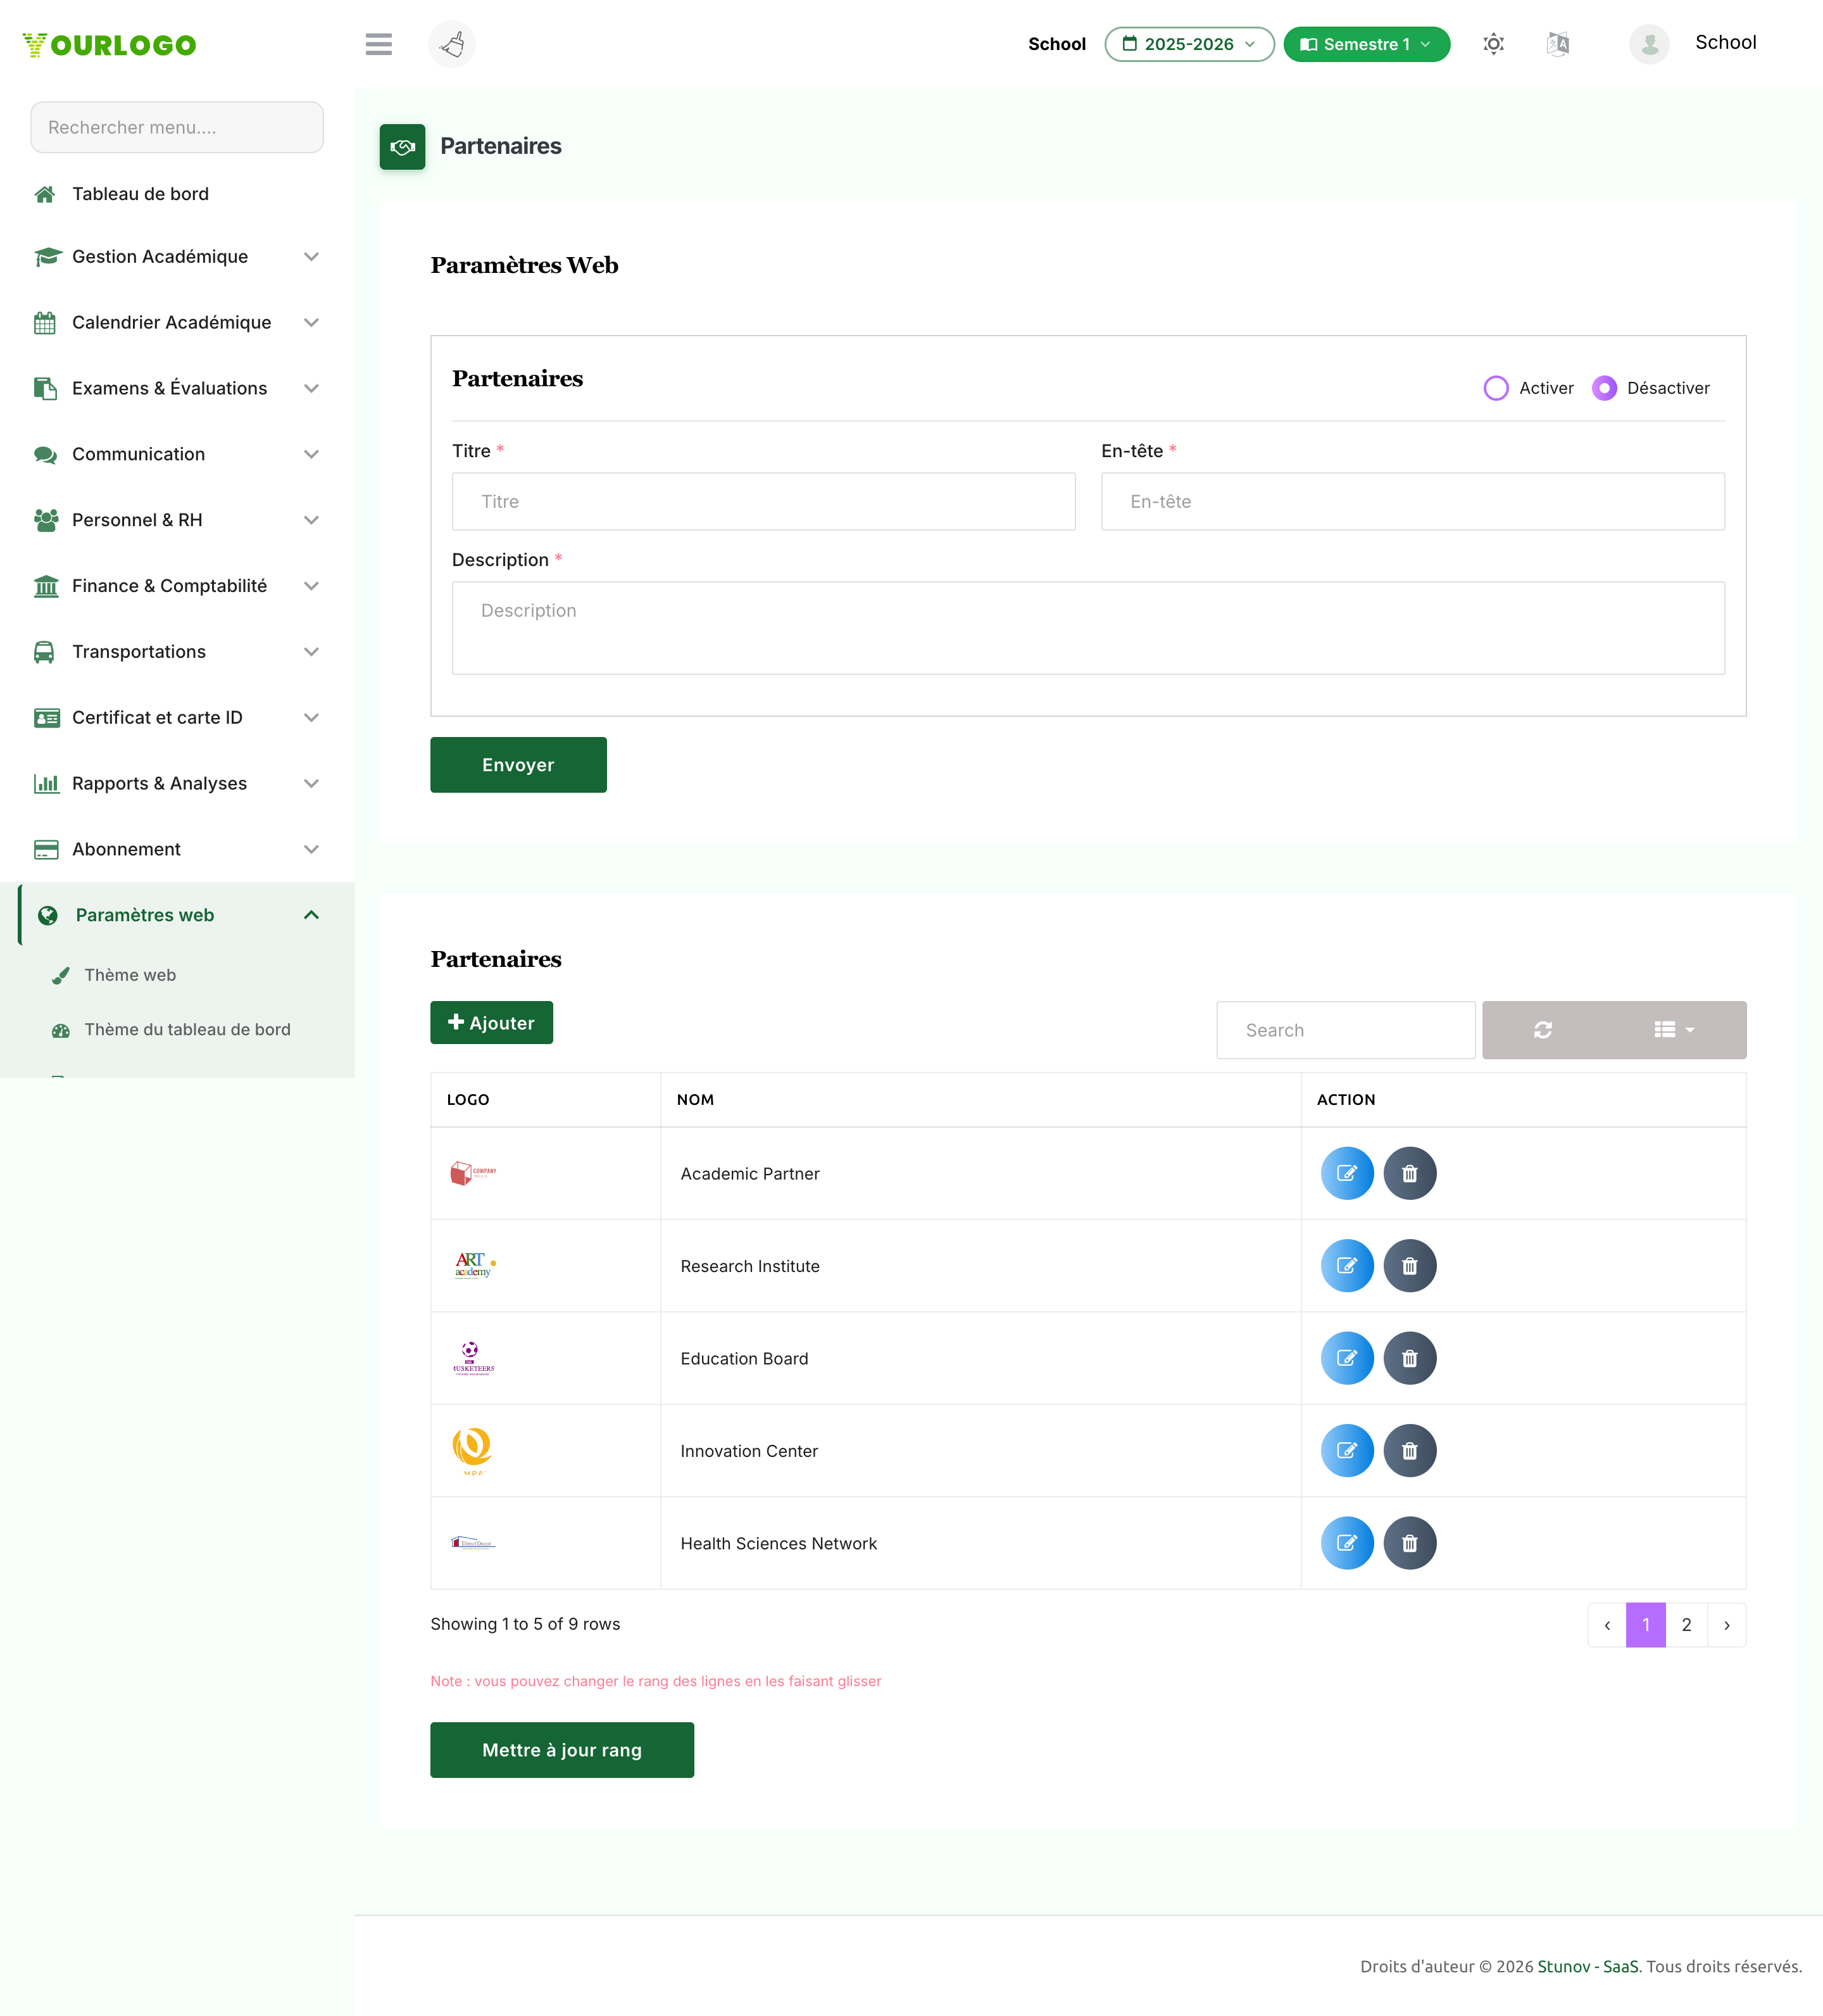The image size is (1823, 2016).
Task: Open the Semestre 1 dropdown
Action: [1365, 44]
